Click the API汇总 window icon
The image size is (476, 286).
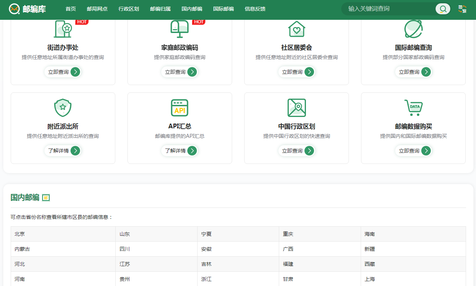coord(180,107)
